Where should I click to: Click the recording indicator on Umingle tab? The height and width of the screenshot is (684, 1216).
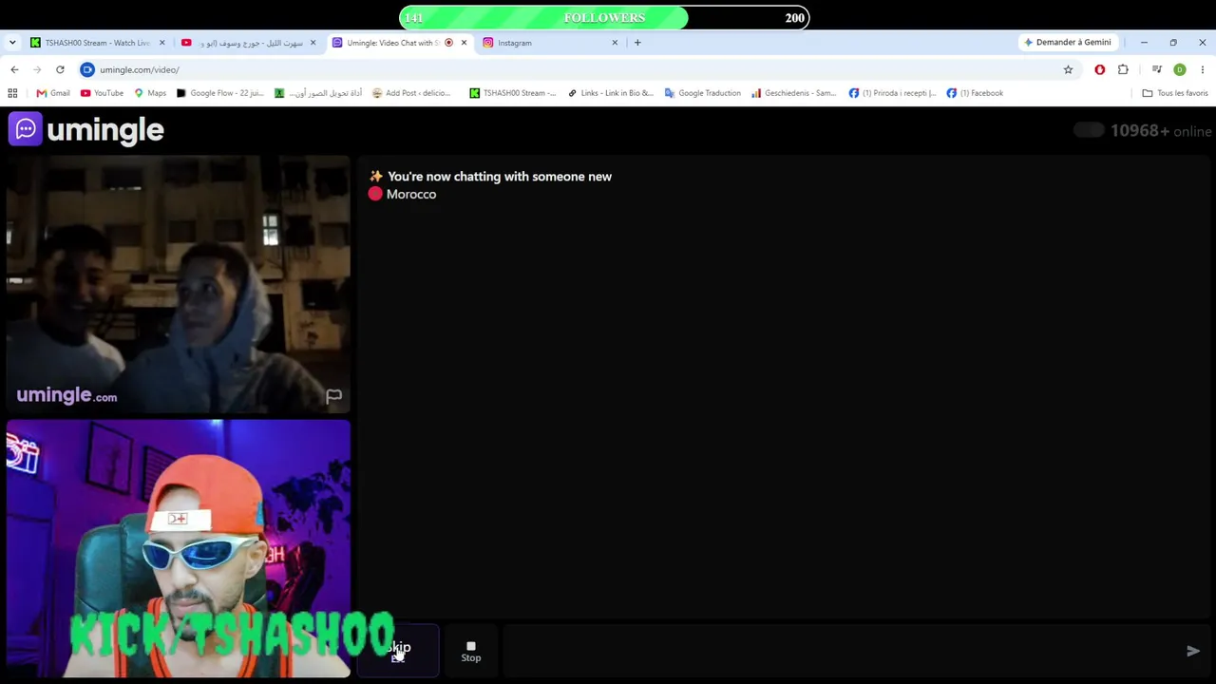click(449, 43)
